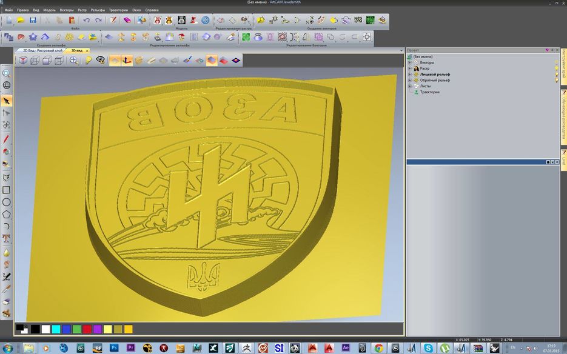The width and height of the screenshot is (567, 354).
Task: Open After Effects from the taskbar
Action: tap(346, 348)
